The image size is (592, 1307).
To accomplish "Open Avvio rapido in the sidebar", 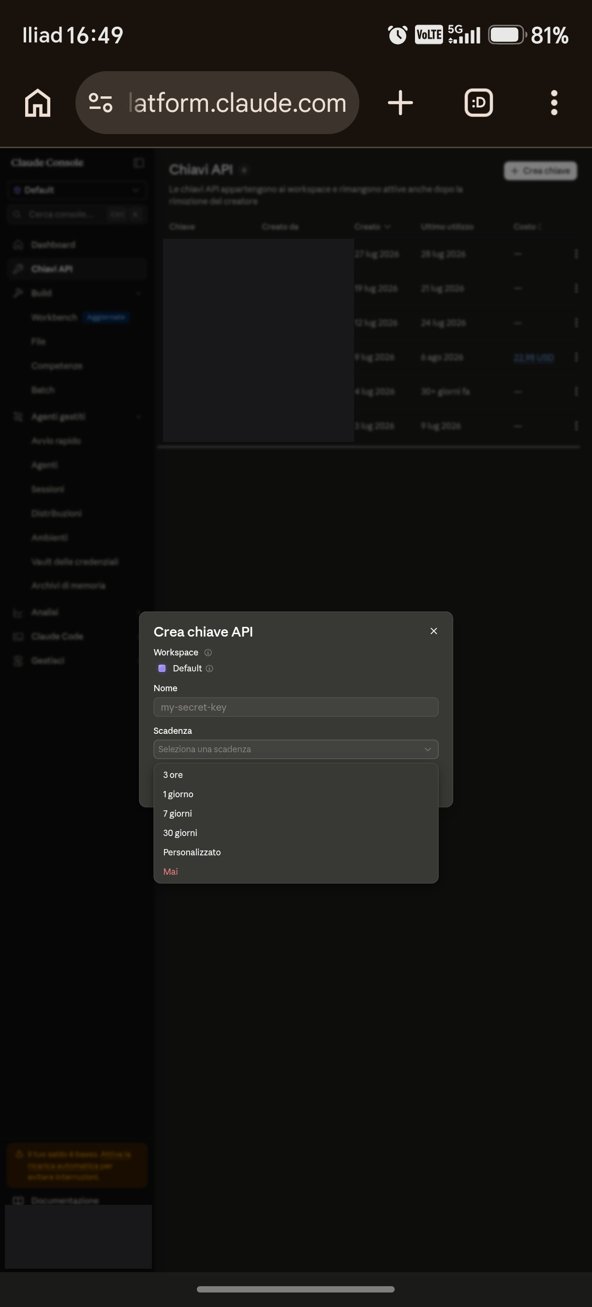I will pos(56,441).
